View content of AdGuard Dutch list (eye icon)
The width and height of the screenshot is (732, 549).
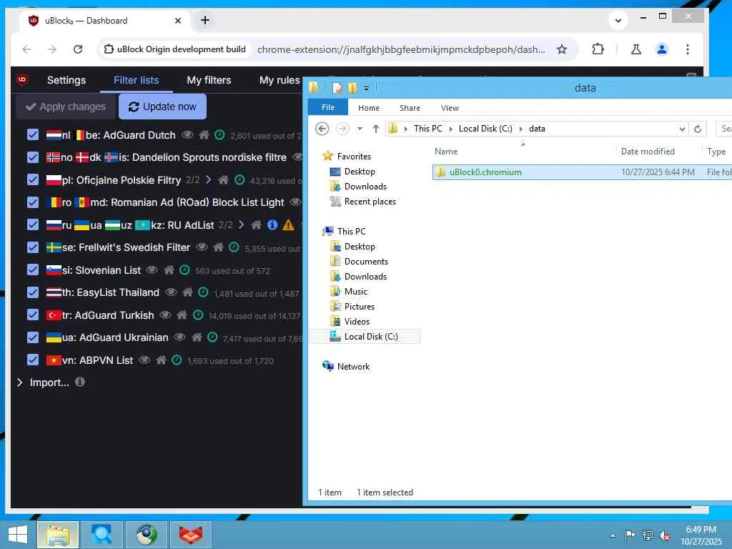coord(187,135)
